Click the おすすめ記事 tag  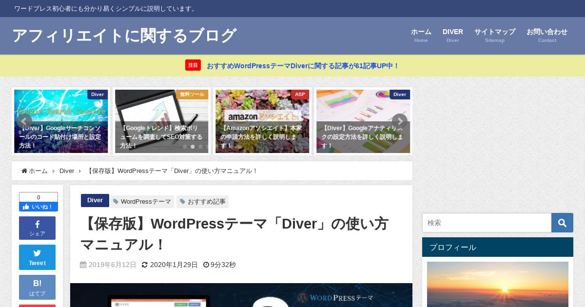pyautogui.click(x=202, y=202)
